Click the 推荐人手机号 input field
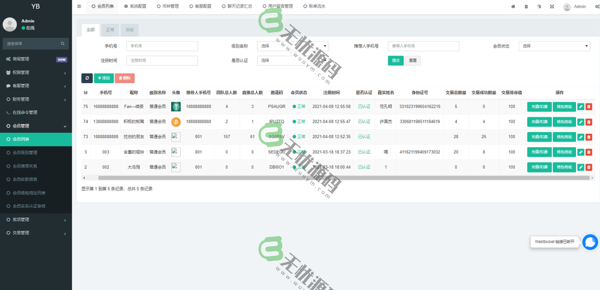 point(424,46)
